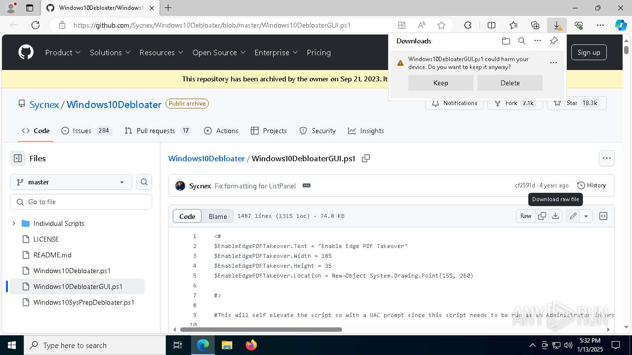The height and width of the screenshot is (355, 632).
Task: Click the GitHub logo icon
Action: 26,52
